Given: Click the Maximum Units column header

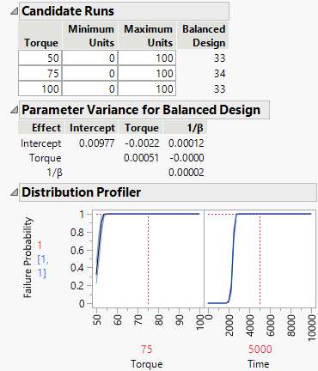Looking at the screenshot, I should click(148, 36).
